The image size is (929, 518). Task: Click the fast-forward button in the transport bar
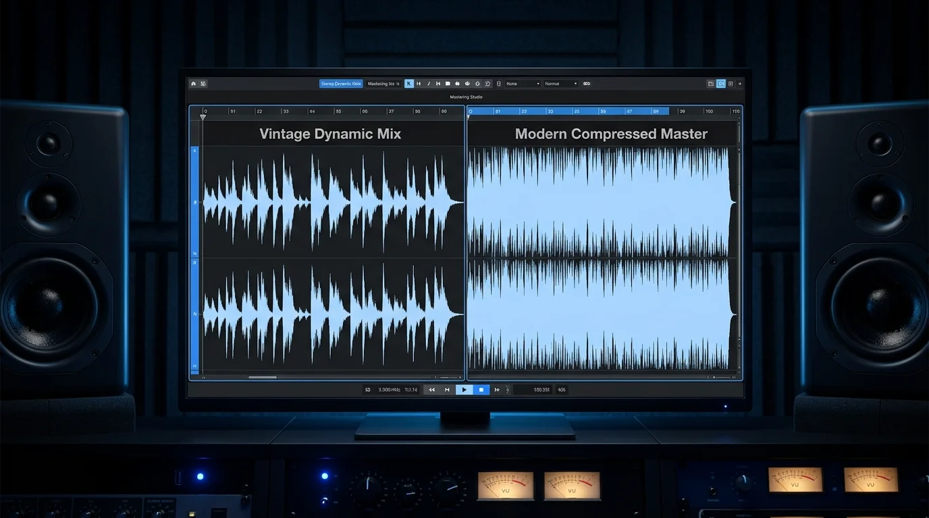[x=498, y=390]
